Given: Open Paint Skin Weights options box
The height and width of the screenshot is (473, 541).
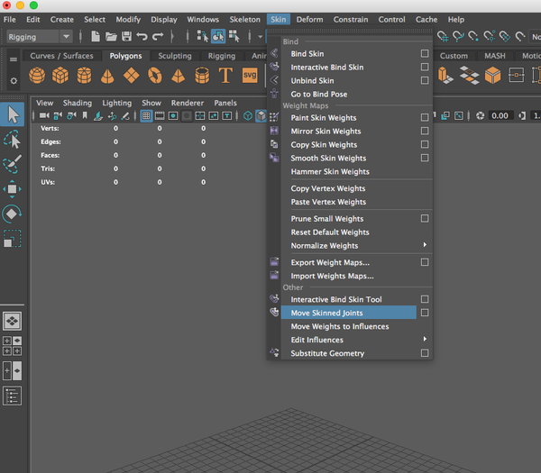Looking at the screenshot, I should tap(425, 117).
